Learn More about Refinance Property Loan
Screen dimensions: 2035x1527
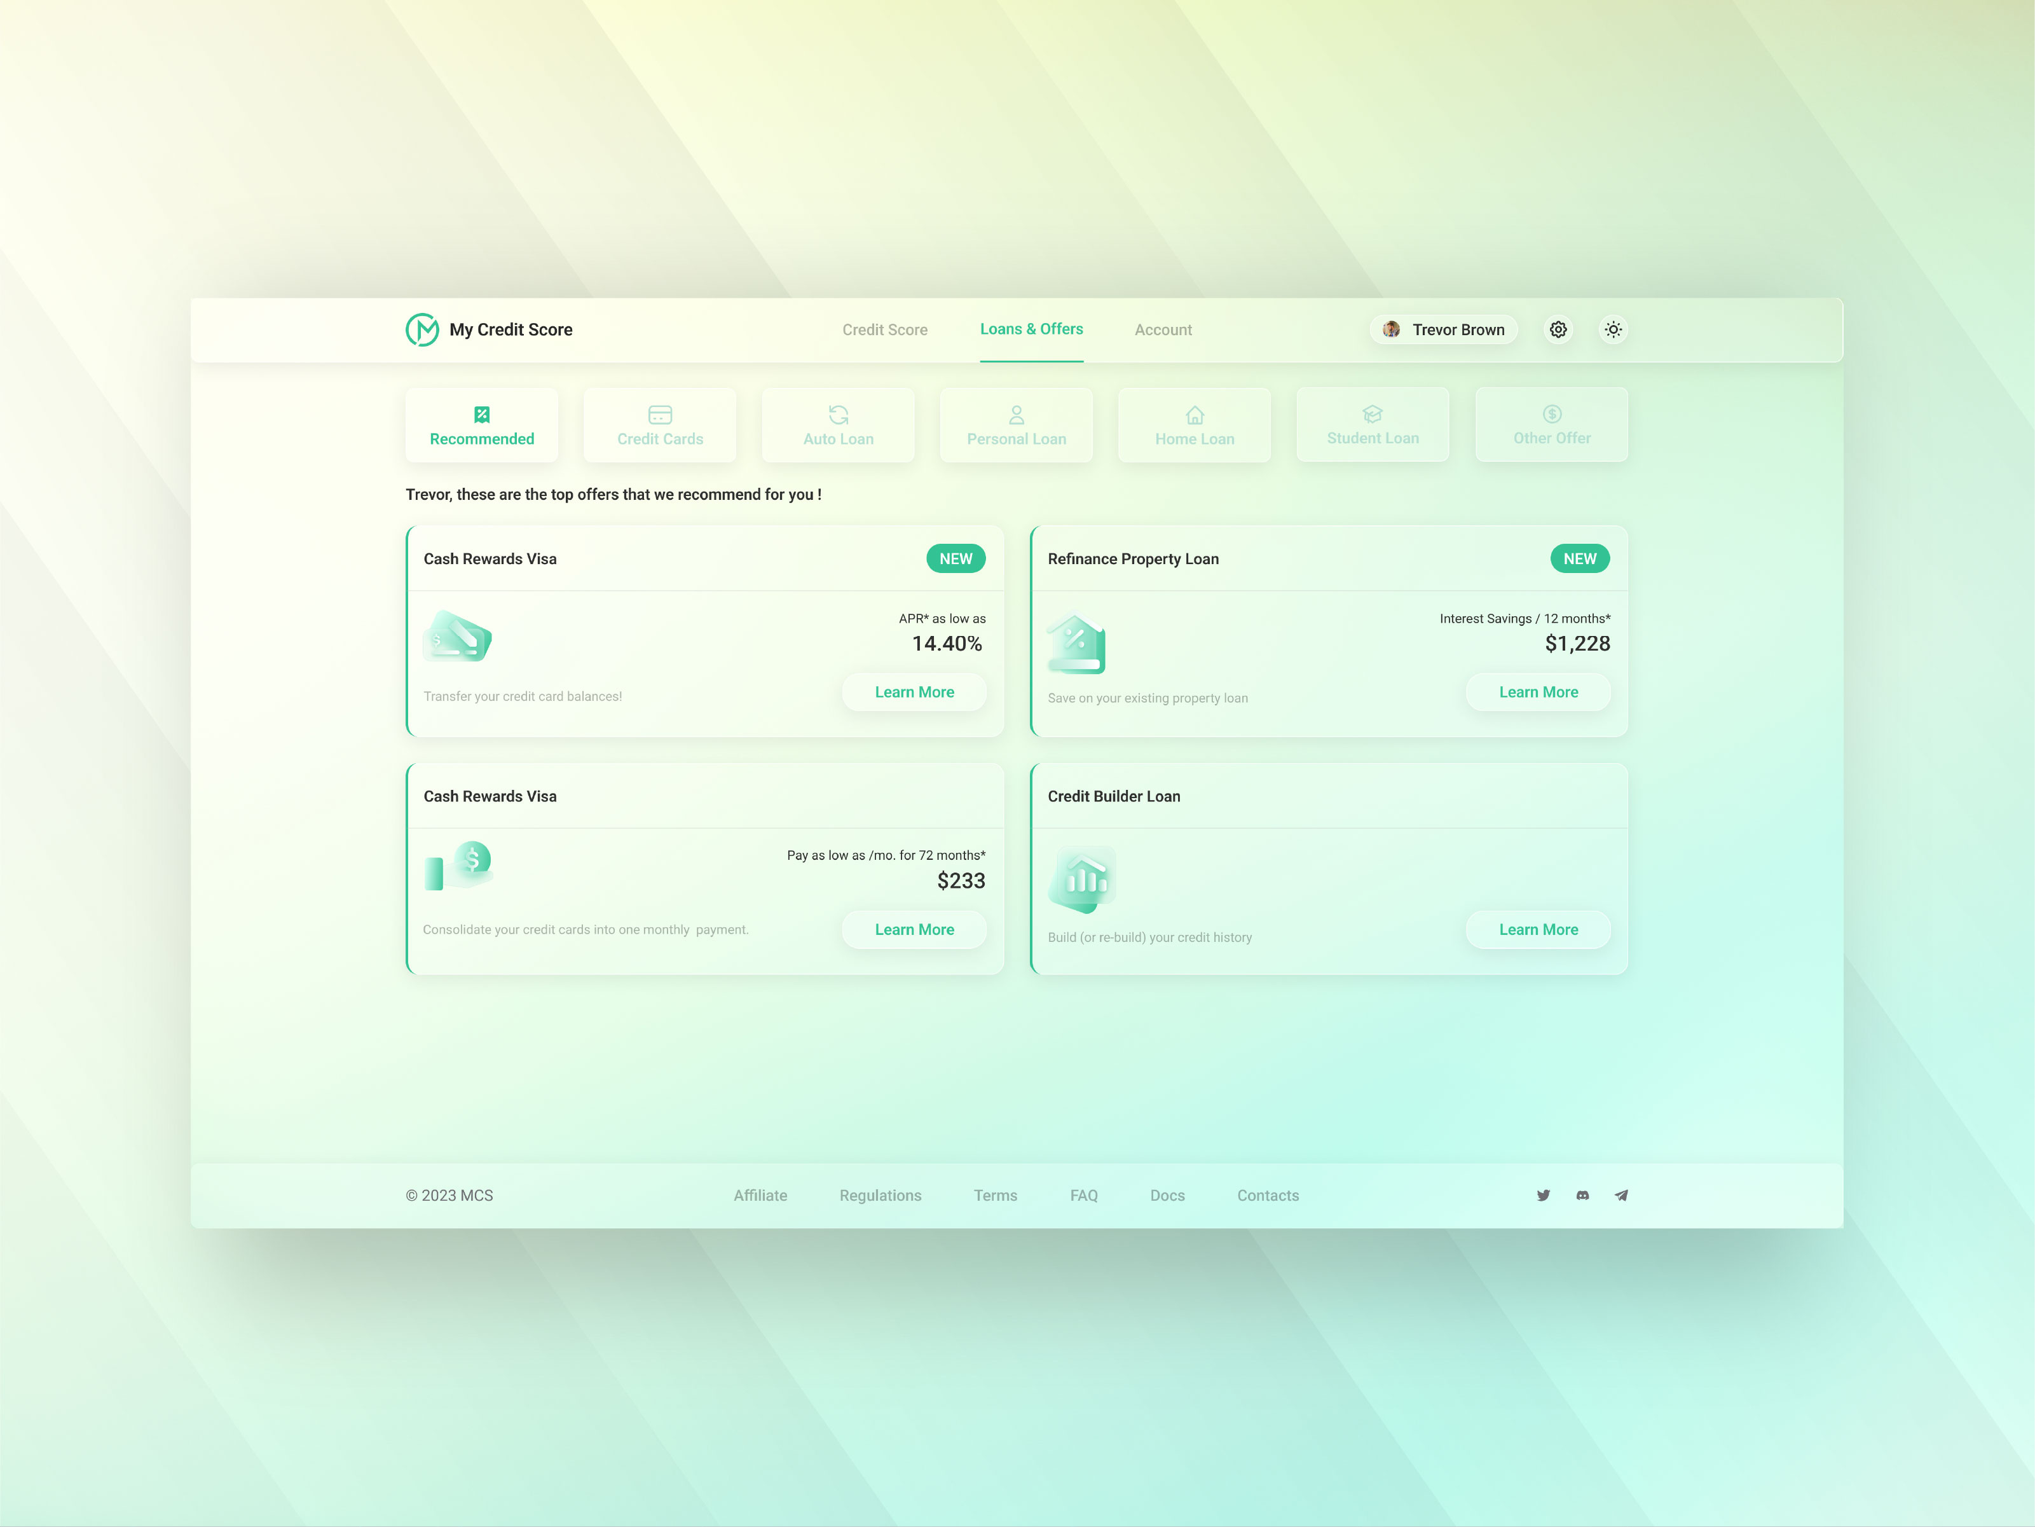tap(1537, 691)
